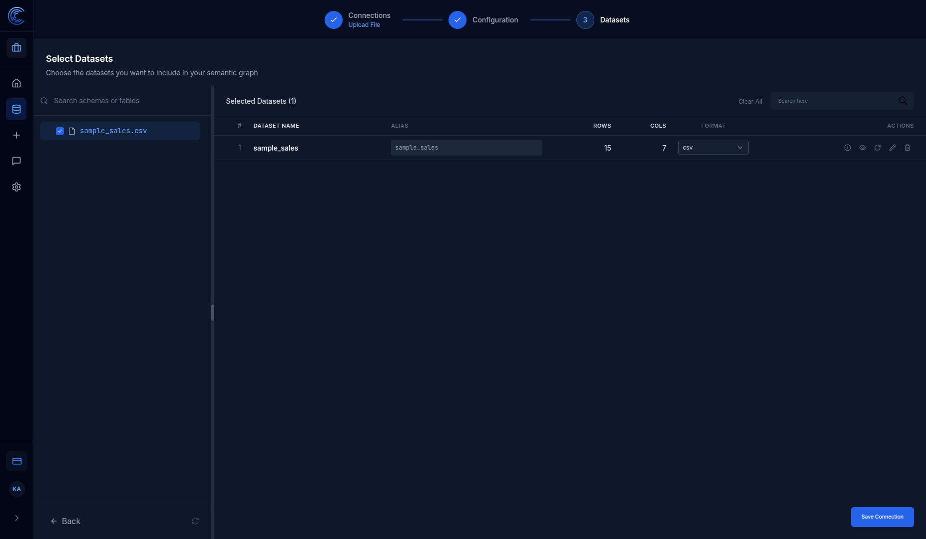926x539 pixels.
Task: Click the plus icon in sidebar
Action: pyautogui.click(x=16, y=135)
